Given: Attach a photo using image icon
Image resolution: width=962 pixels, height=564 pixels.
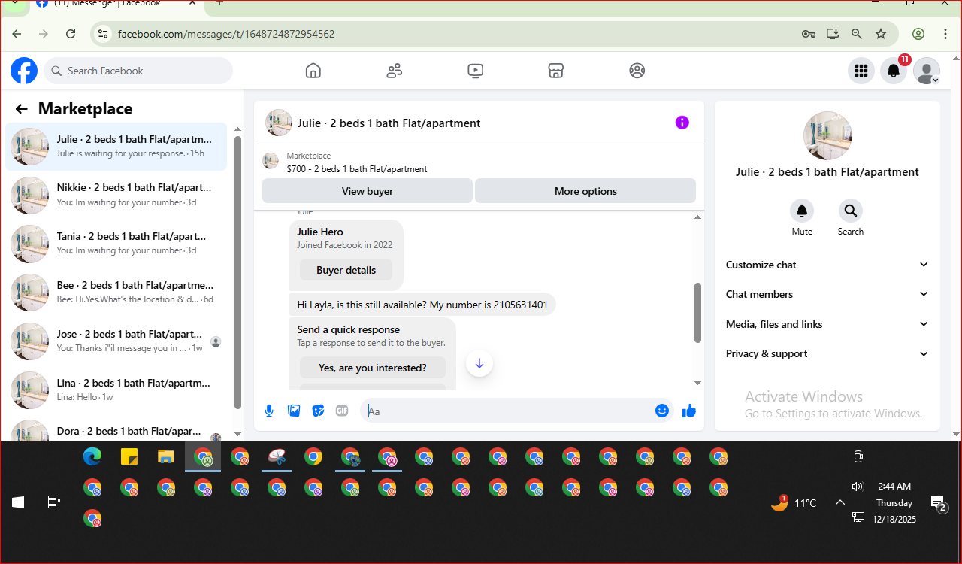Looking at the screenshot, I should 294,411.
